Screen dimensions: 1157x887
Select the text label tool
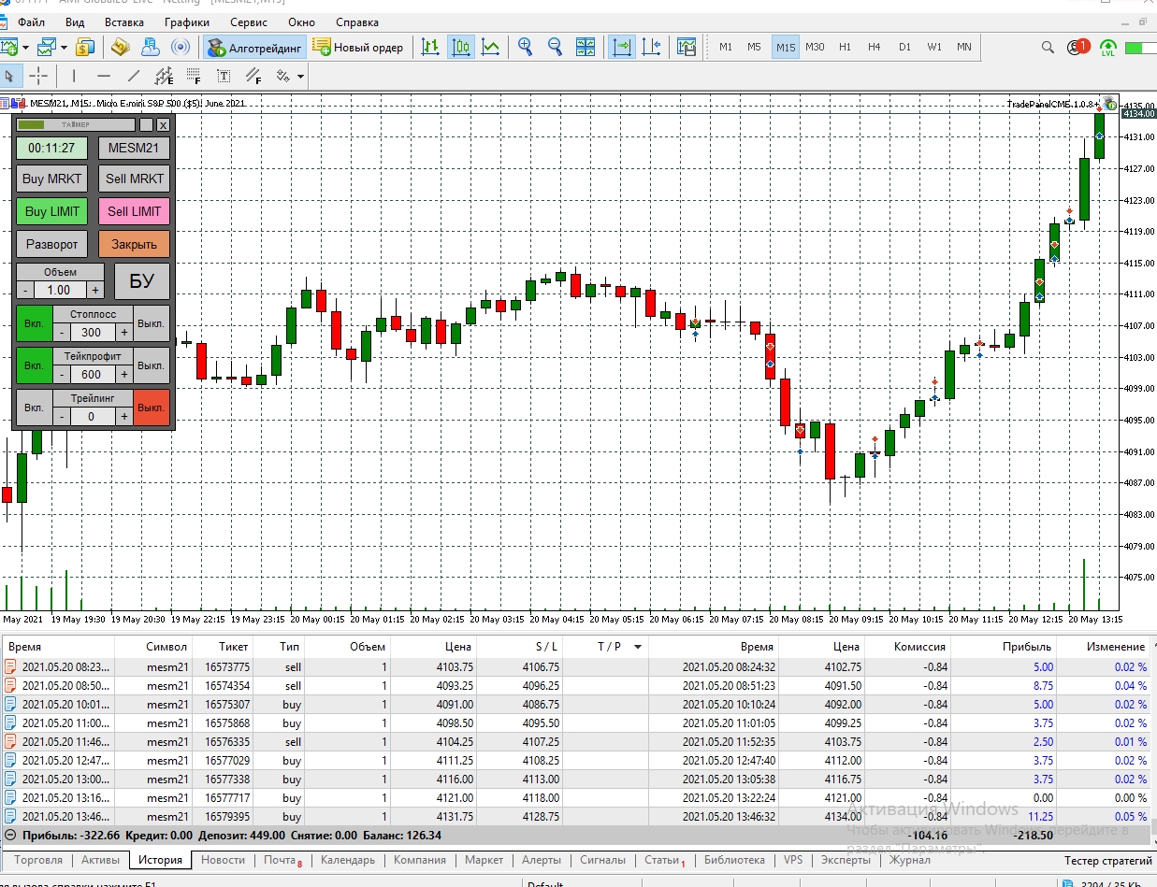point(224,77)
